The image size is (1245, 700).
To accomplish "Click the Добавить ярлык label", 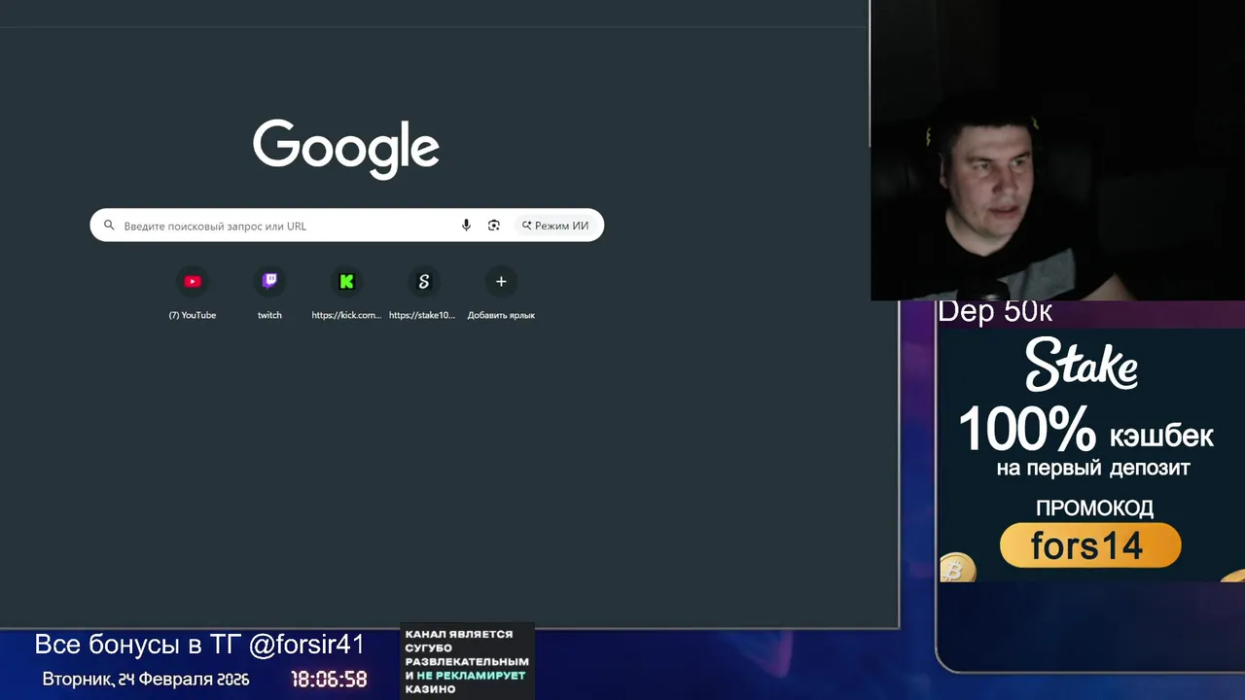I will tap(501, 315).
